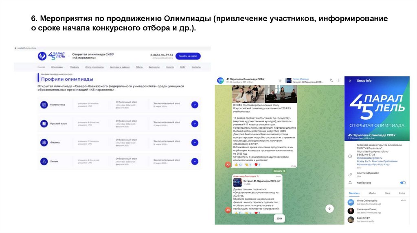Image resolution: width=417 pixels, height=233 pixels.
Task: Click the 45 Параллель Олимпиада СКФУ chat title
Action: (x=245, y=79)
